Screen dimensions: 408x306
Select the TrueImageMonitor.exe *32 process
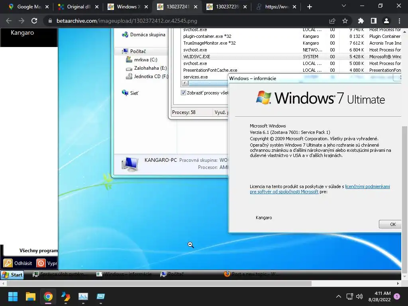coord(210,43)
